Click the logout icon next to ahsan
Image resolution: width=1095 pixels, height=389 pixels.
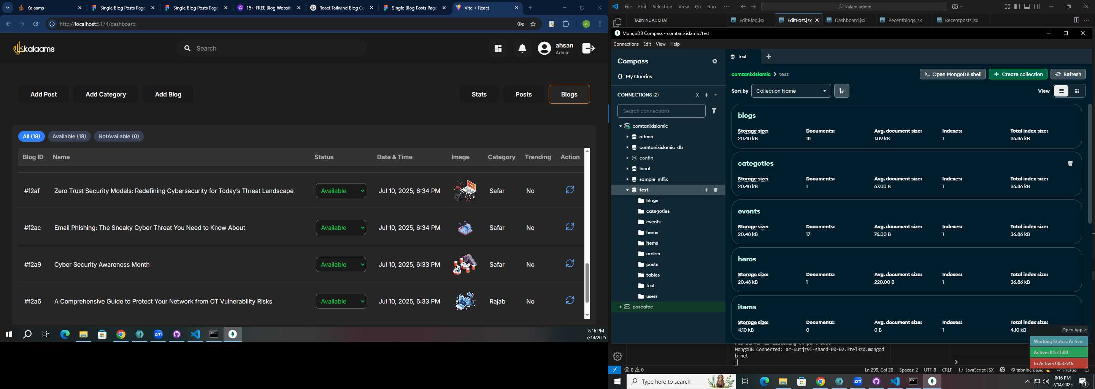588,48
